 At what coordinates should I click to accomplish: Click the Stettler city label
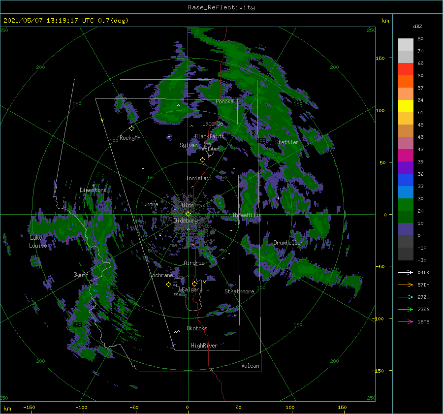coord(287,142)
